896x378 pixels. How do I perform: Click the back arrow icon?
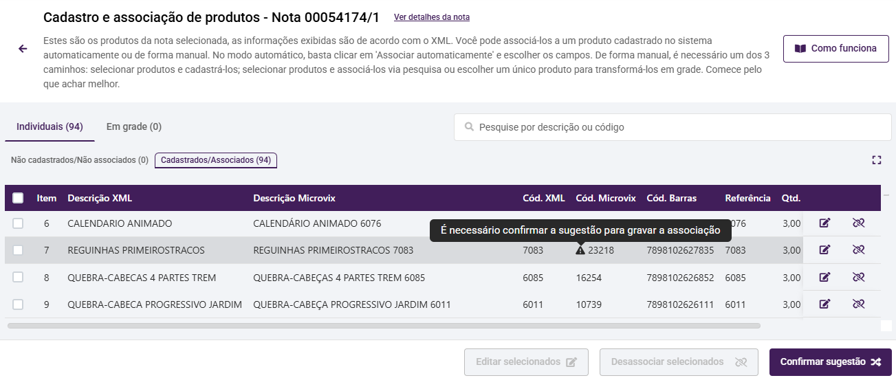coord(23,49)
